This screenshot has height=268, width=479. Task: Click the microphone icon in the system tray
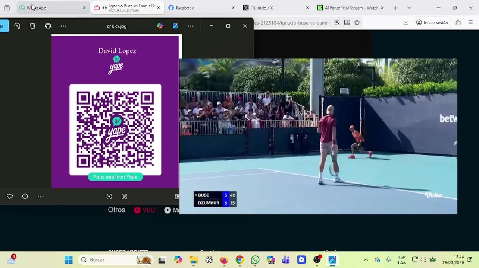coord(388,260)
